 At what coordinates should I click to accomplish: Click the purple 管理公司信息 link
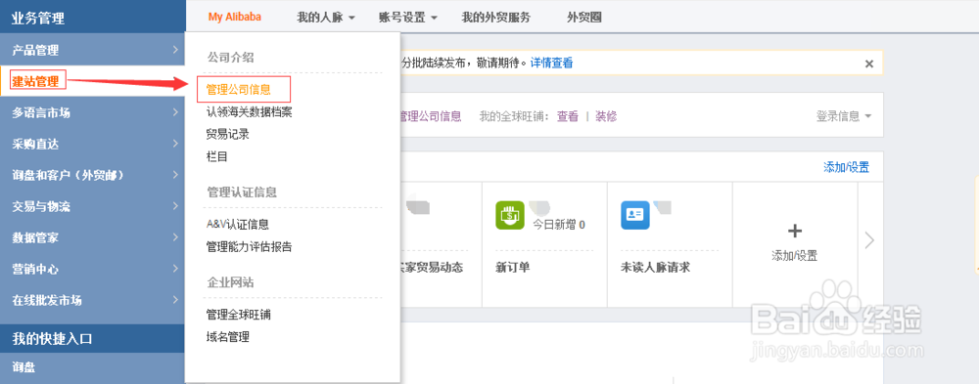431,116
